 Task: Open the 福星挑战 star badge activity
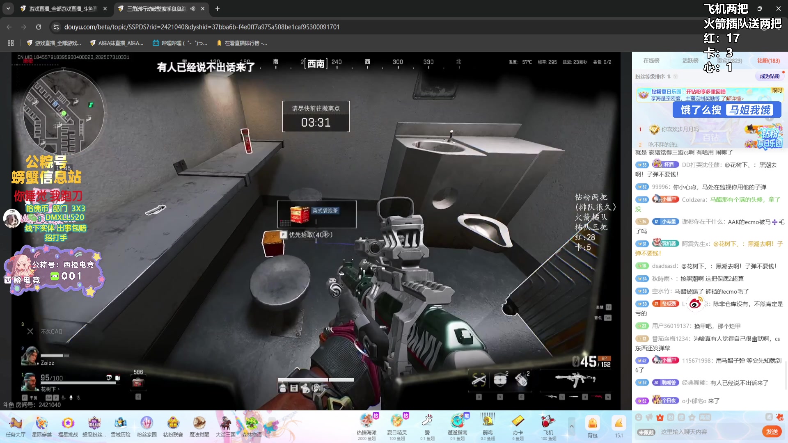(x=68, y=426)
